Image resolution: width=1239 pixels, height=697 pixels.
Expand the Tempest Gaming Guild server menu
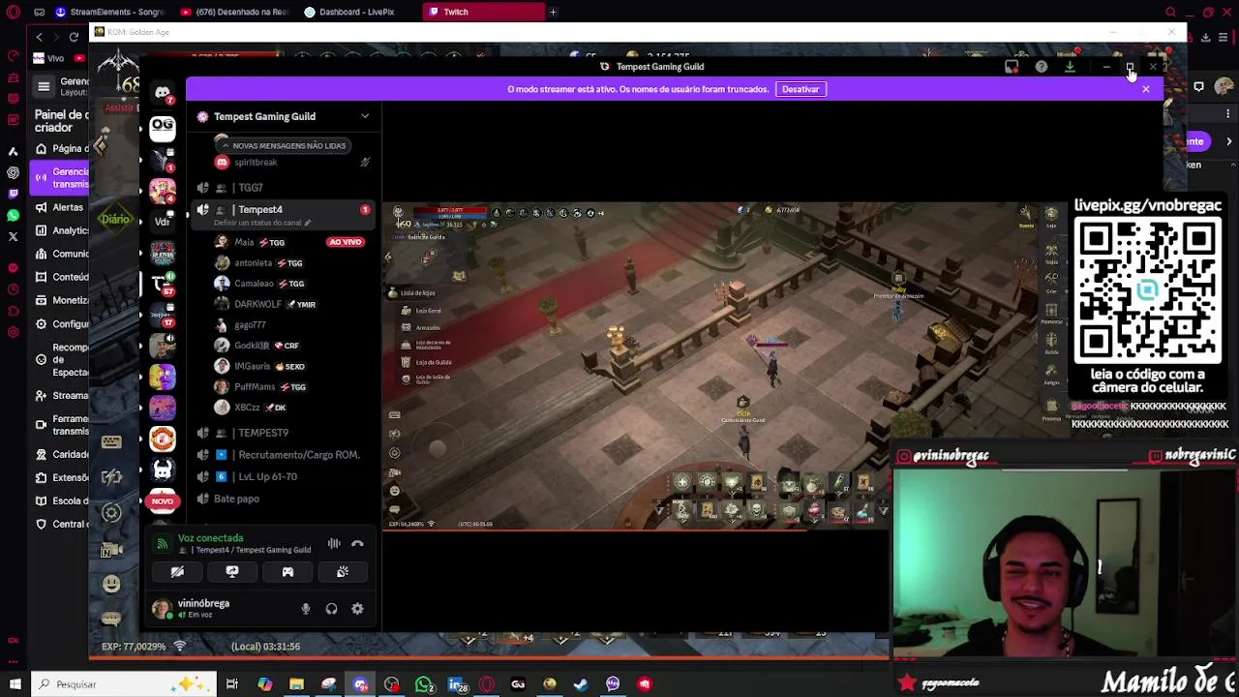point(365,116)
